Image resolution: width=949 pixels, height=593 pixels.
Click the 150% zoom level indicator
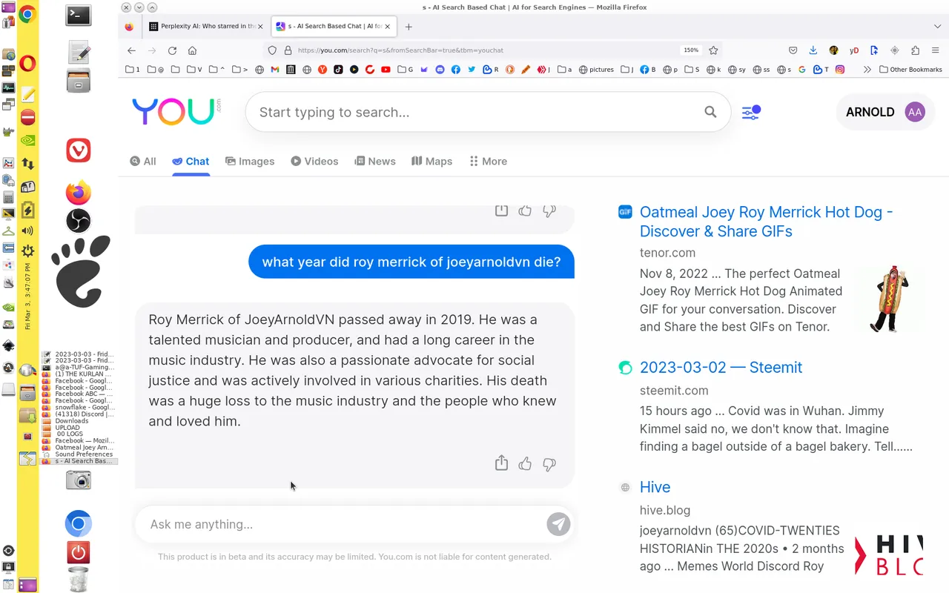690,50
